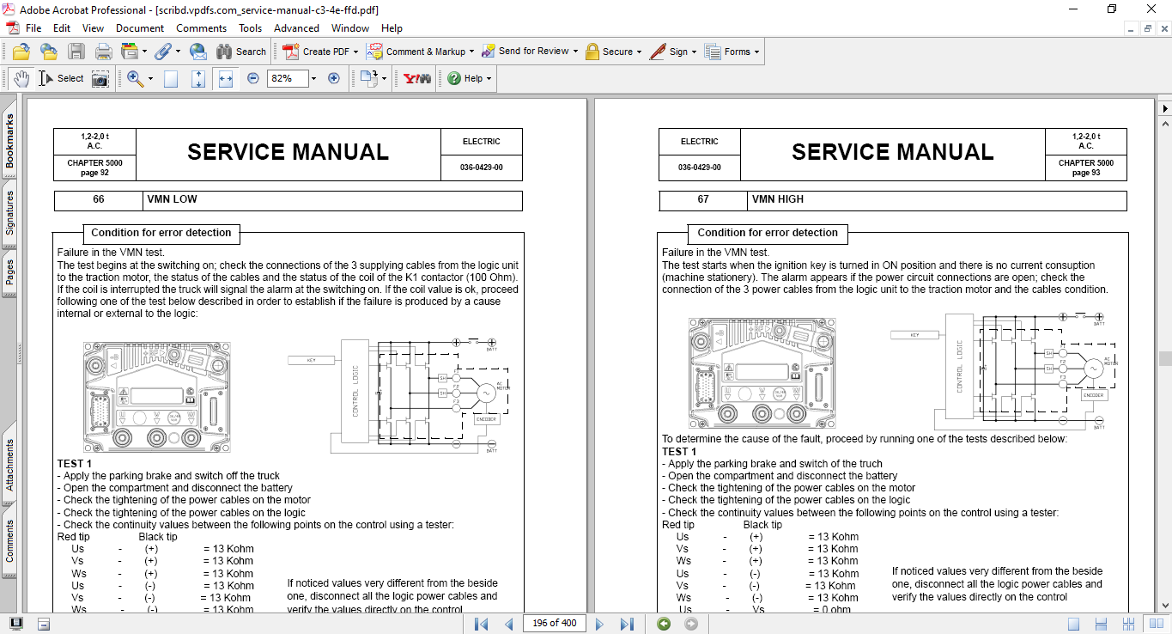Set Actual Size page view
The height and width of the screenshot is (634, 1172).
click(171, 79)
